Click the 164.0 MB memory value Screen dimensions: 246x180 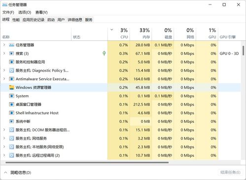pyautogui.click(x=142, y=79)
